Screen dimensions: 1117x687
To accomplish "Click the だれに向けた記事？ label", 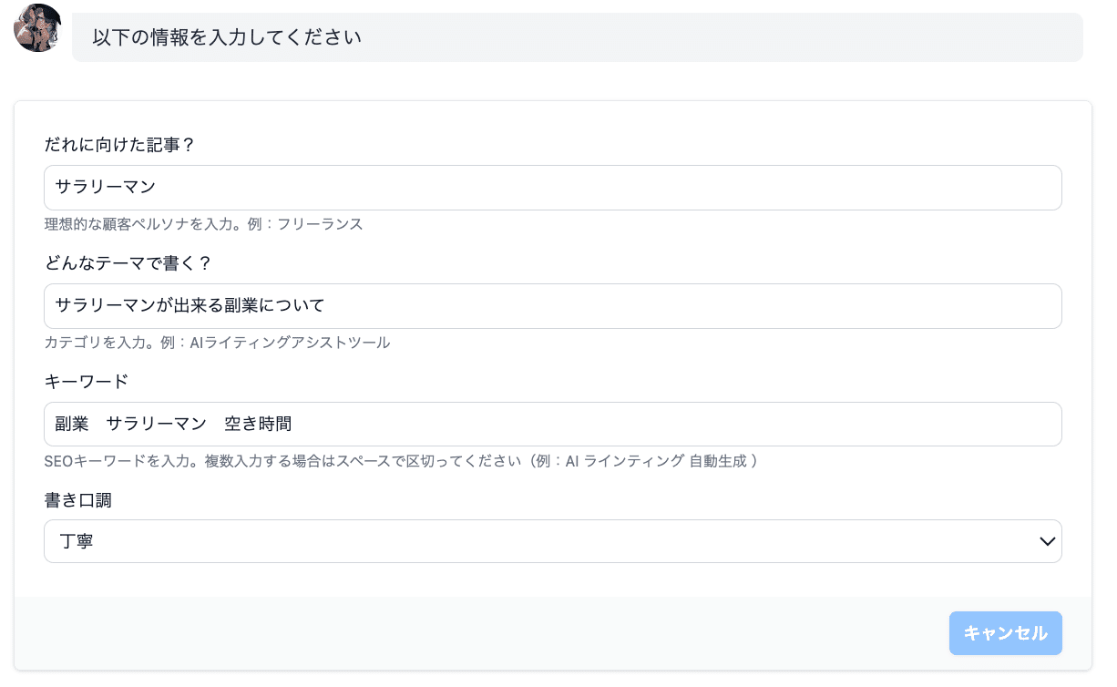I will pos(119,145).
